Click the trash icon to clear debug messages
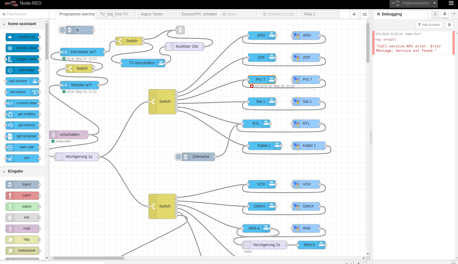The image size is (458, 264). pos(449,25)
